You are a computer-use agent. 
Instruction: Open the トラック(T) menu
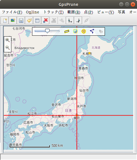(x=54, y=12)
